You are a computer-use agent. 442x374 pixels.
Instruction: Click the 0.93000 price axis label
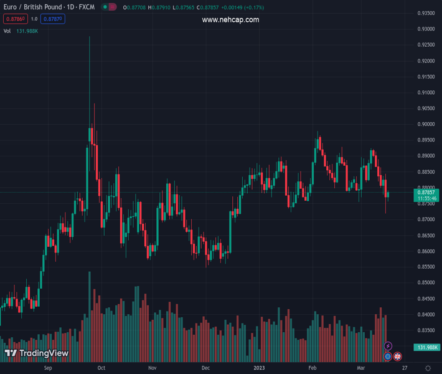pos(426,29)
